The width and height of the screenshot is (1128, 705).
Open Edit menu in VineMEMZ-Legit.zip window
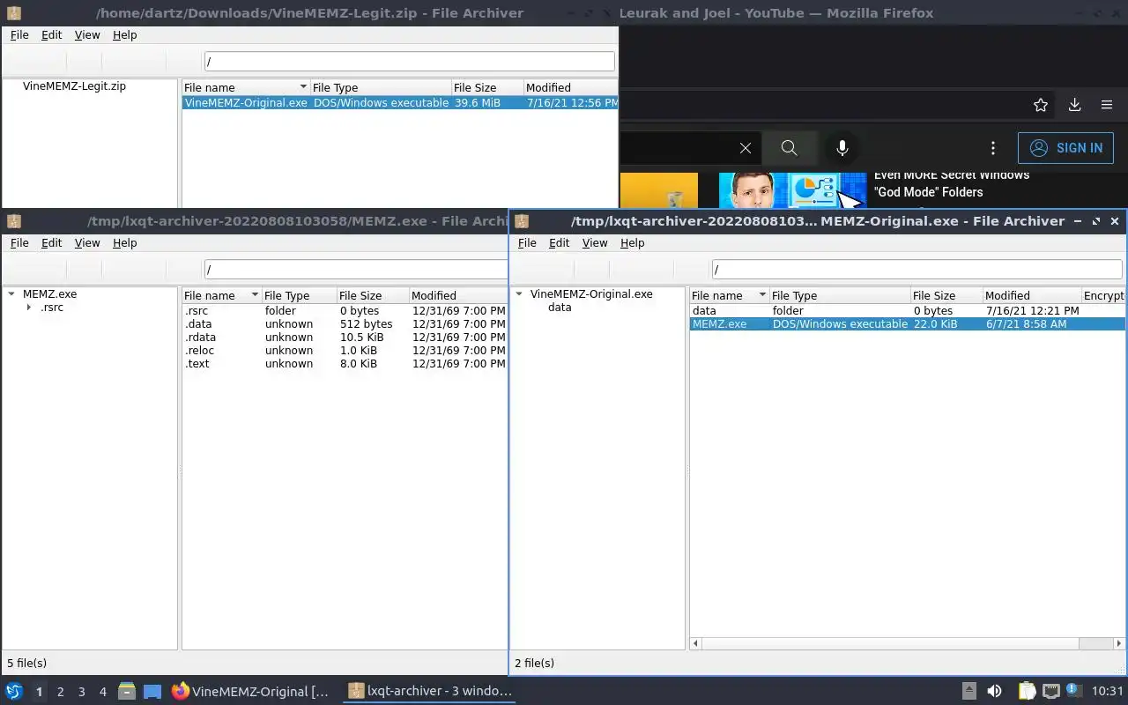point(52,35)
